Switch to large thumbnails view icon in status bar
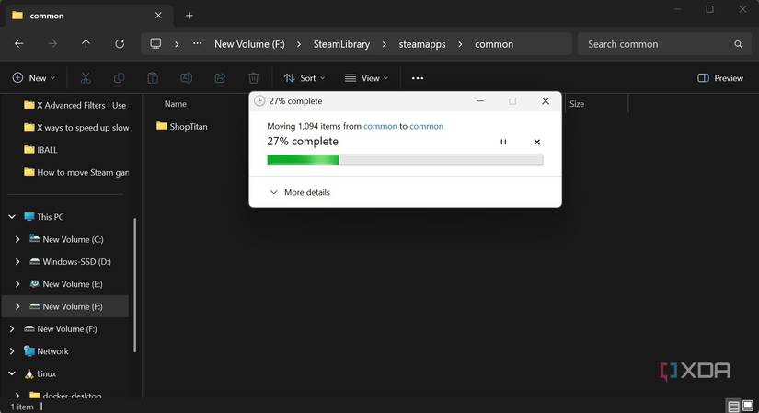Screen dimensions: 759x413 click(748, 406)
